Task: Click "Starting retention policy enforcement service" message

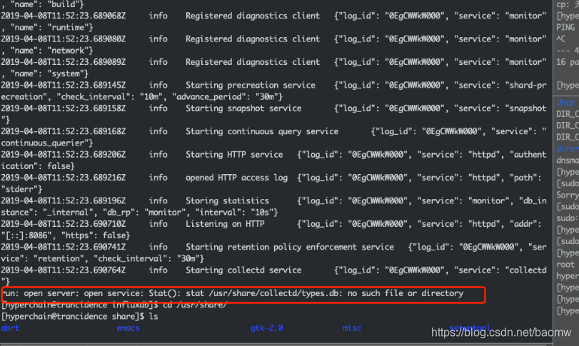Action: coord(290,247)
